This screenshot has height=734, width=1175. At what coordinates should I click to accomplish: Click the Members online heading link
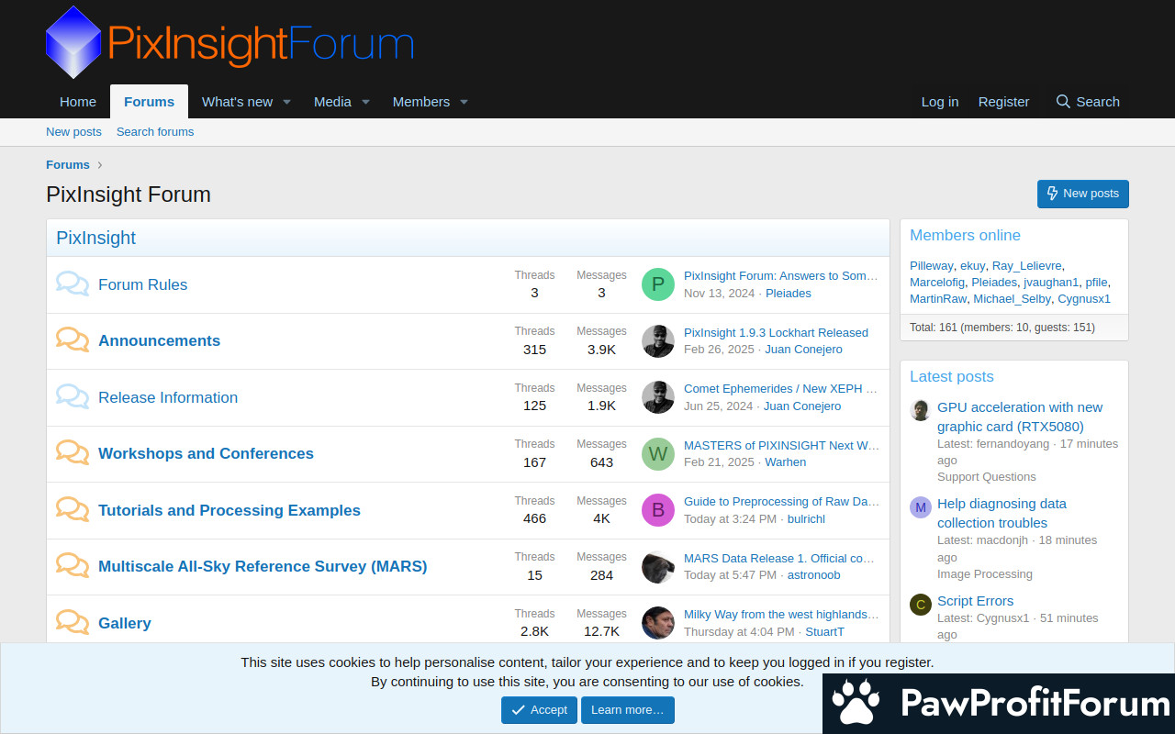[965, 236]
